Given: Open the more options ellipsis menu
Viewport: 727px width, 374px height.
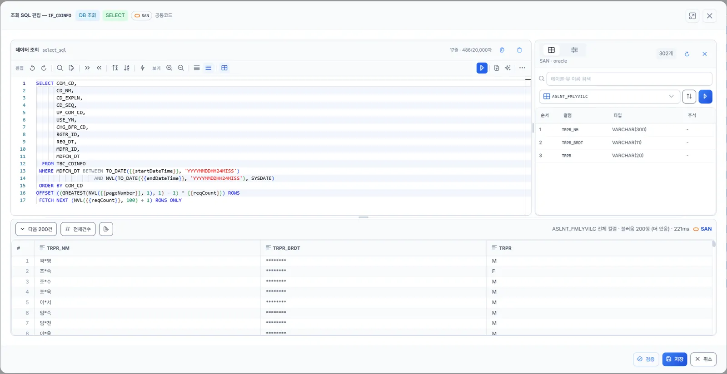Looking at the screenshot, I should click(523, 68).
